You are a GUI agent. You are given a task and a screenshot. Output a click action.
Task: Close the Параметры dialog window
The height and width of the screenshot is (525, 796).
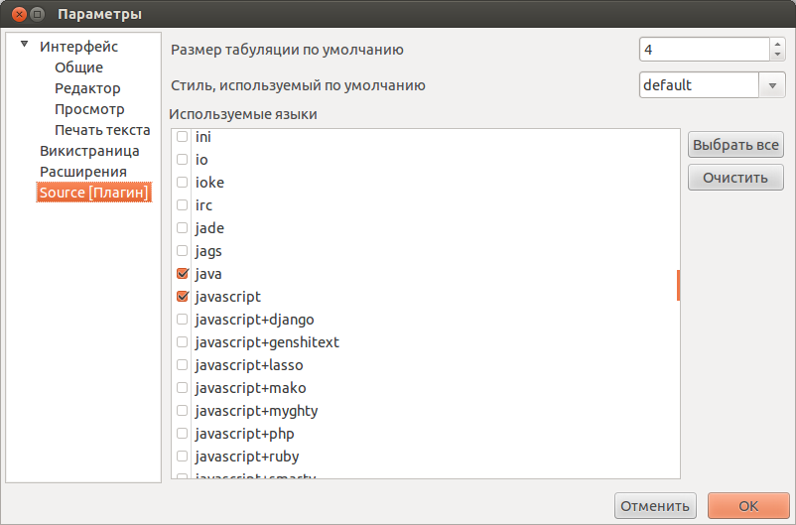pyautogui.click(x=19, y=14)
